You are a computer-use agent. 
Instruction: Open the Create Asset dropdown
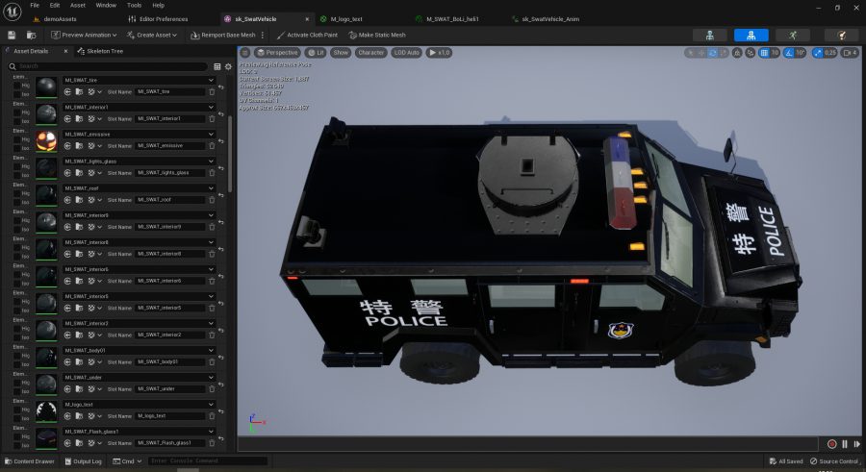tap(152, 35)
